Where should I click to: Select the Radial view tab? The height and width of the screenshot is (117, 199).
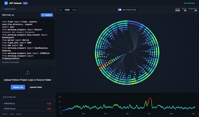coord(67,10)
